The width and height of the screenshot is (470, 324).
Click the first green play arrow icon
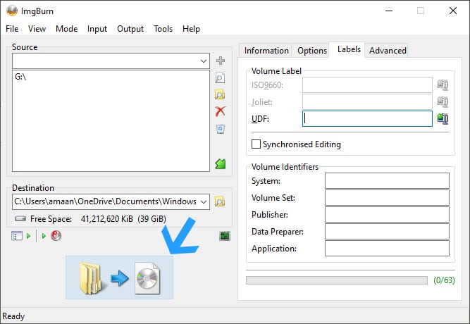click(x=28, y=236)
